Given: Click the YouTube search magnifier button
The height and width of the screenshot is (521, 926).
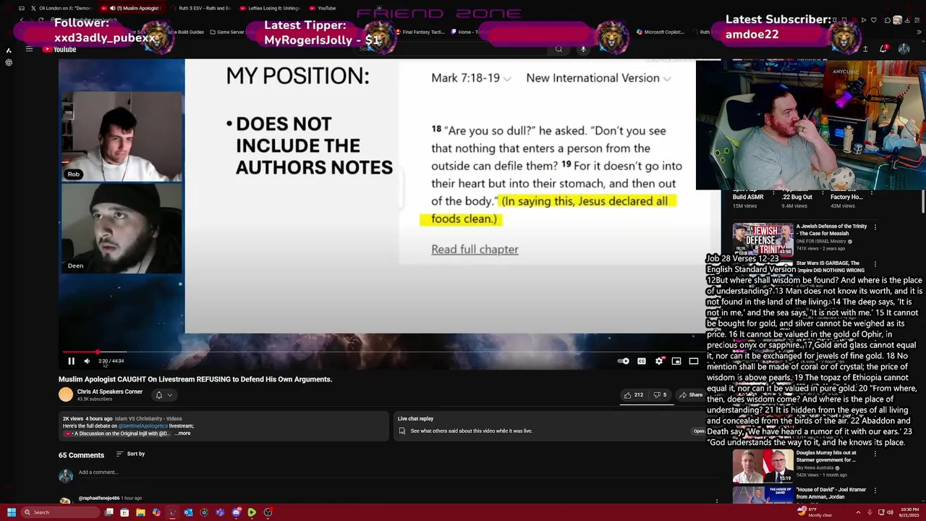Looking at the screenshot, I should point(558,49).
